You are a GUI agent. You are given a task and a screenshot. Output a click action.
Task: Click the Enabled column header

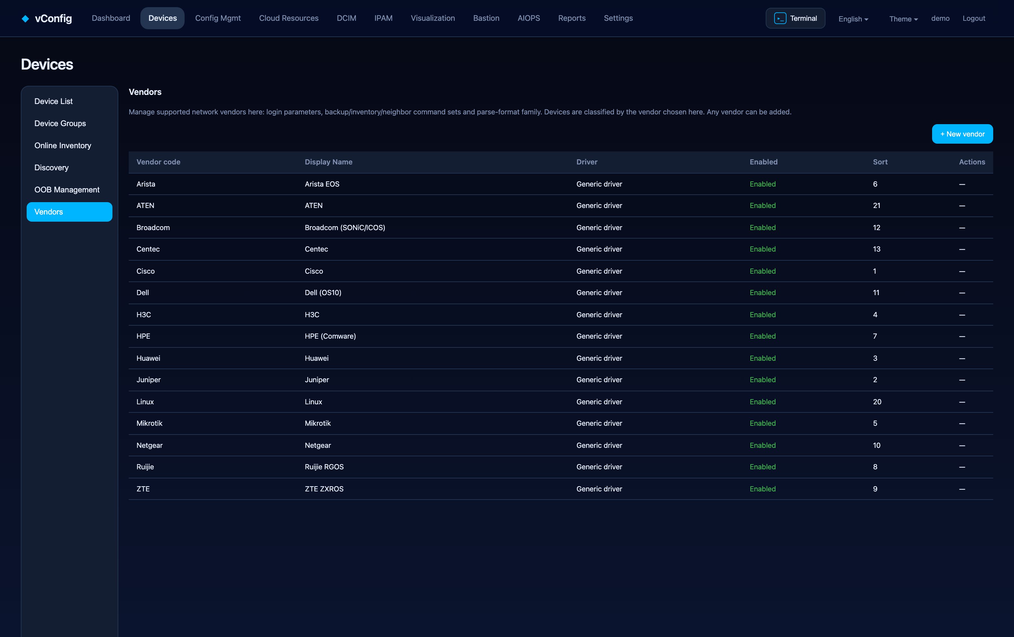pyautogui.click(x=763, y=162)
